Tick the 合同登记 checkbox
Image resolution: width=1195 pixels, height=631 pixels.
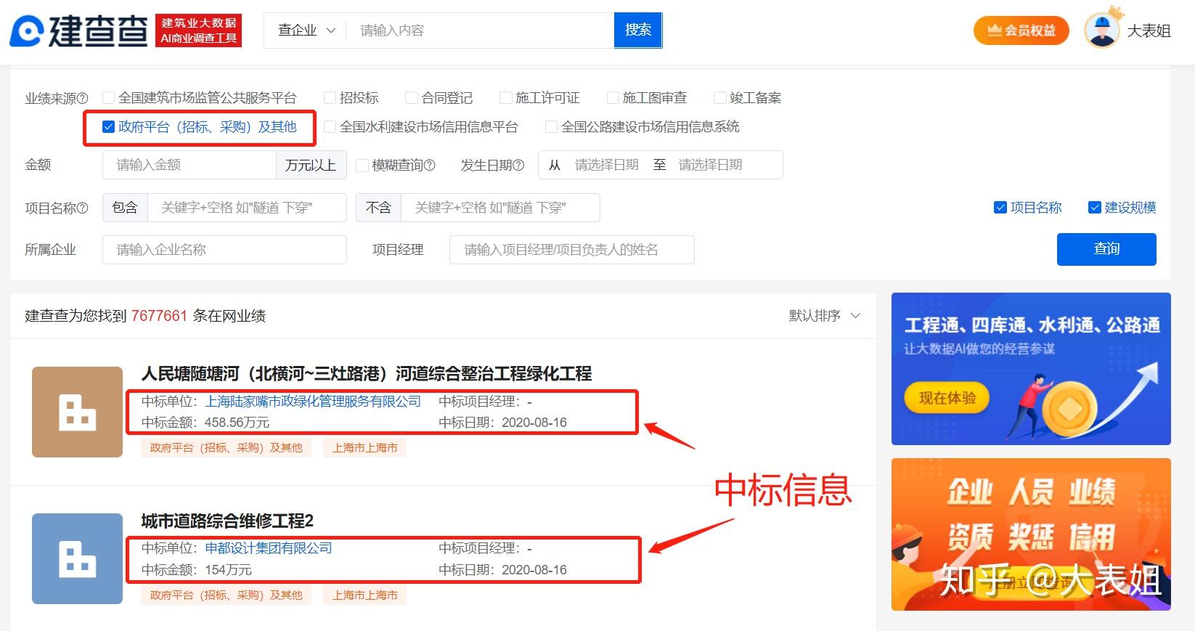(x=412, y=97)
